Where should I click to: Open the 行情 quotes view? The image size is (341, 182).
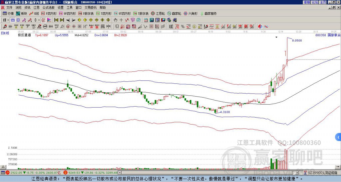pyautogui.click(x=8, y=14)
